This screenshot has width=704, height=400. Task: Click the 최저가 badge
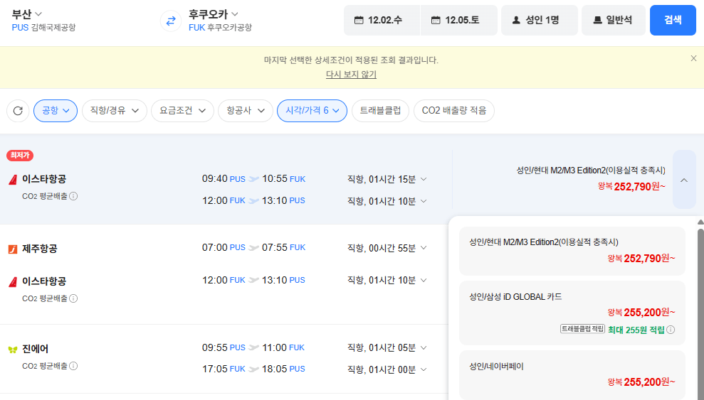coord(20,156)
